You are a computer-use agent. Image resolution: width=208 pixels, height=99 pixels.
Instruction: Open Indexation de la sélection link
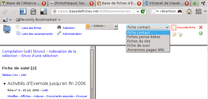(39, 53)
